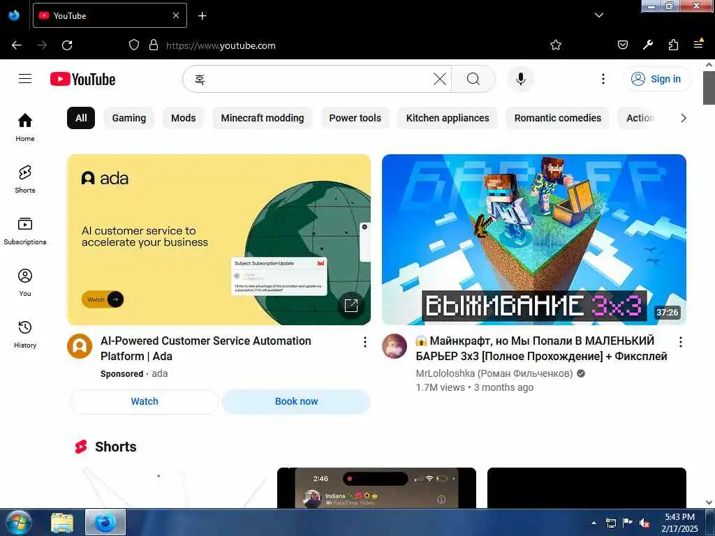Click the Sign in button
715x536 pixels.
(657, 79)
